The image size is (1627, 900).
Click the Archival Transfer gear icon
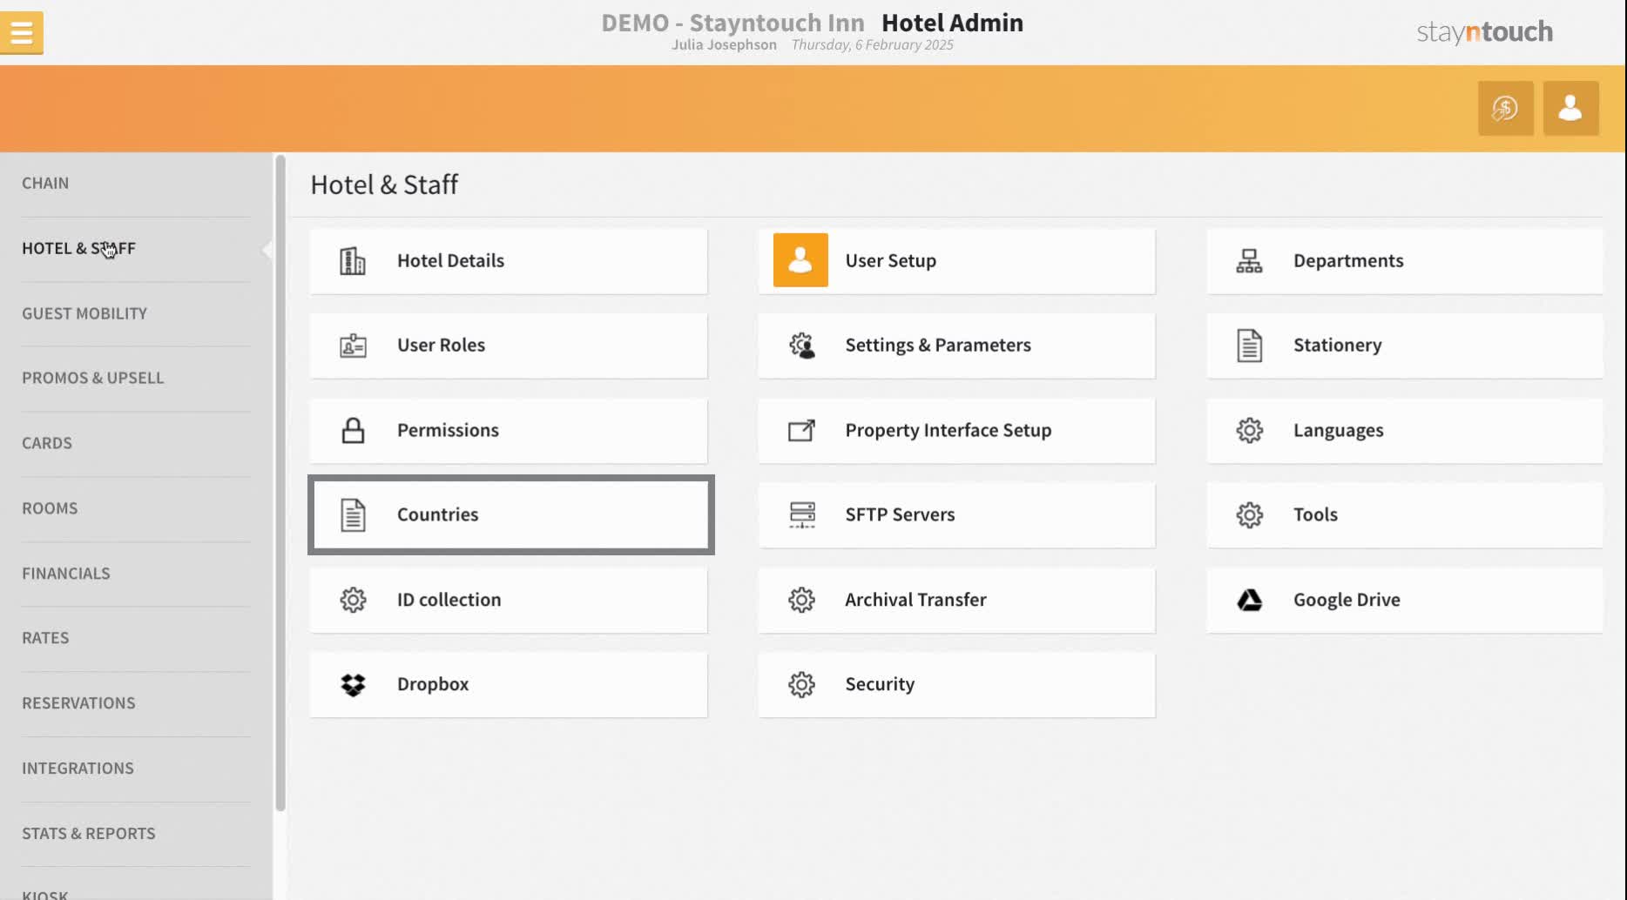pyautogui.click(x=801, y=600)
